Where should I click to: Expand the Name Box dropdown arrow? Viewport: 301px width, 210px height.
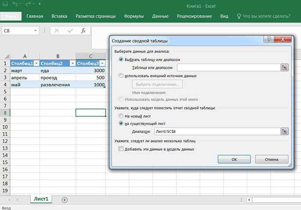[35, 31]
